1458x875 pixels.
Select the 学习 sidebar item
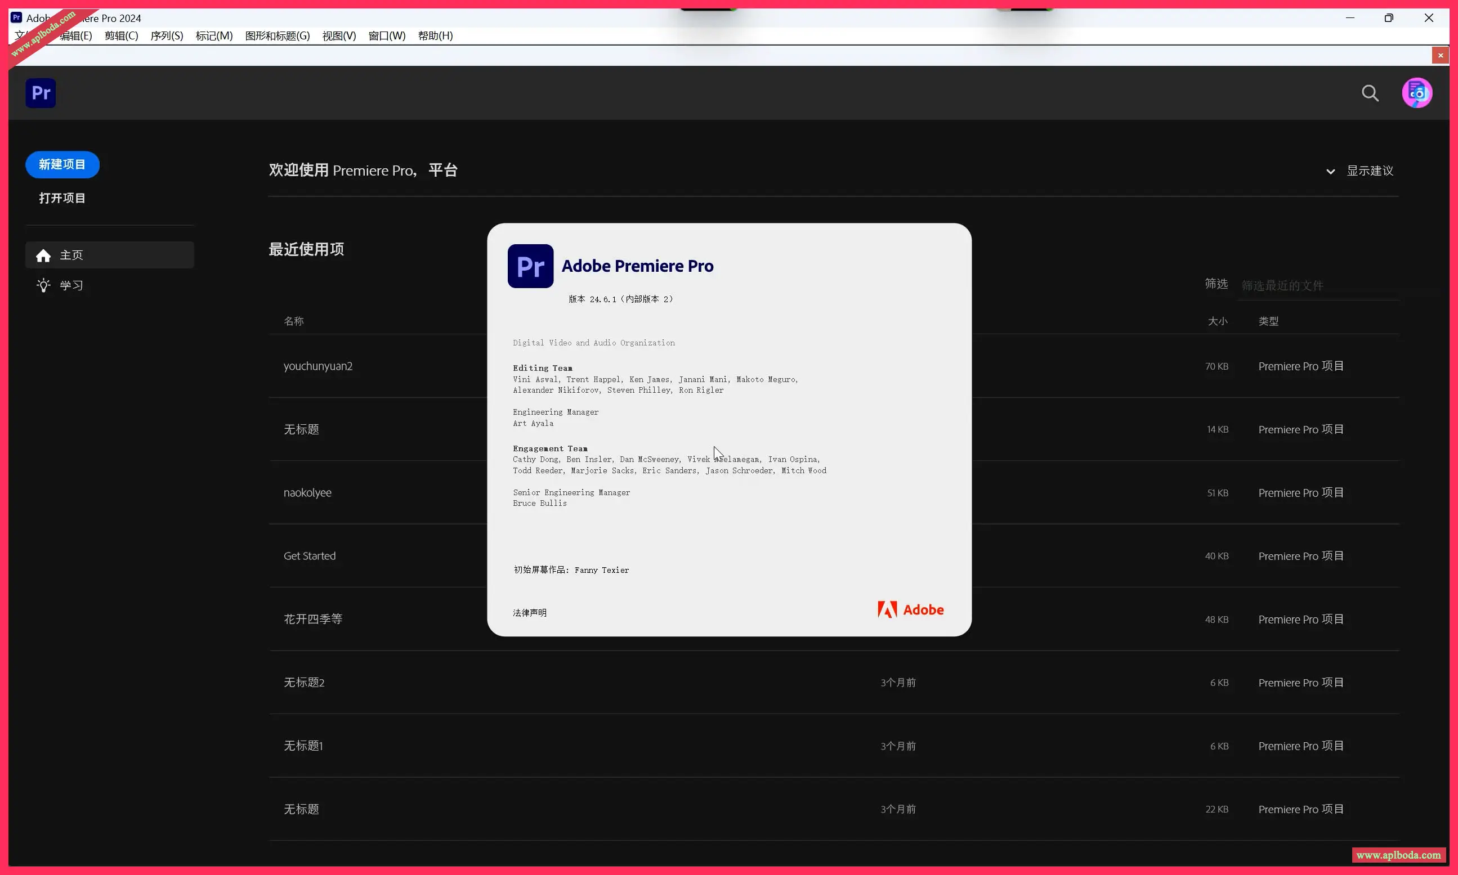[110, 285]
